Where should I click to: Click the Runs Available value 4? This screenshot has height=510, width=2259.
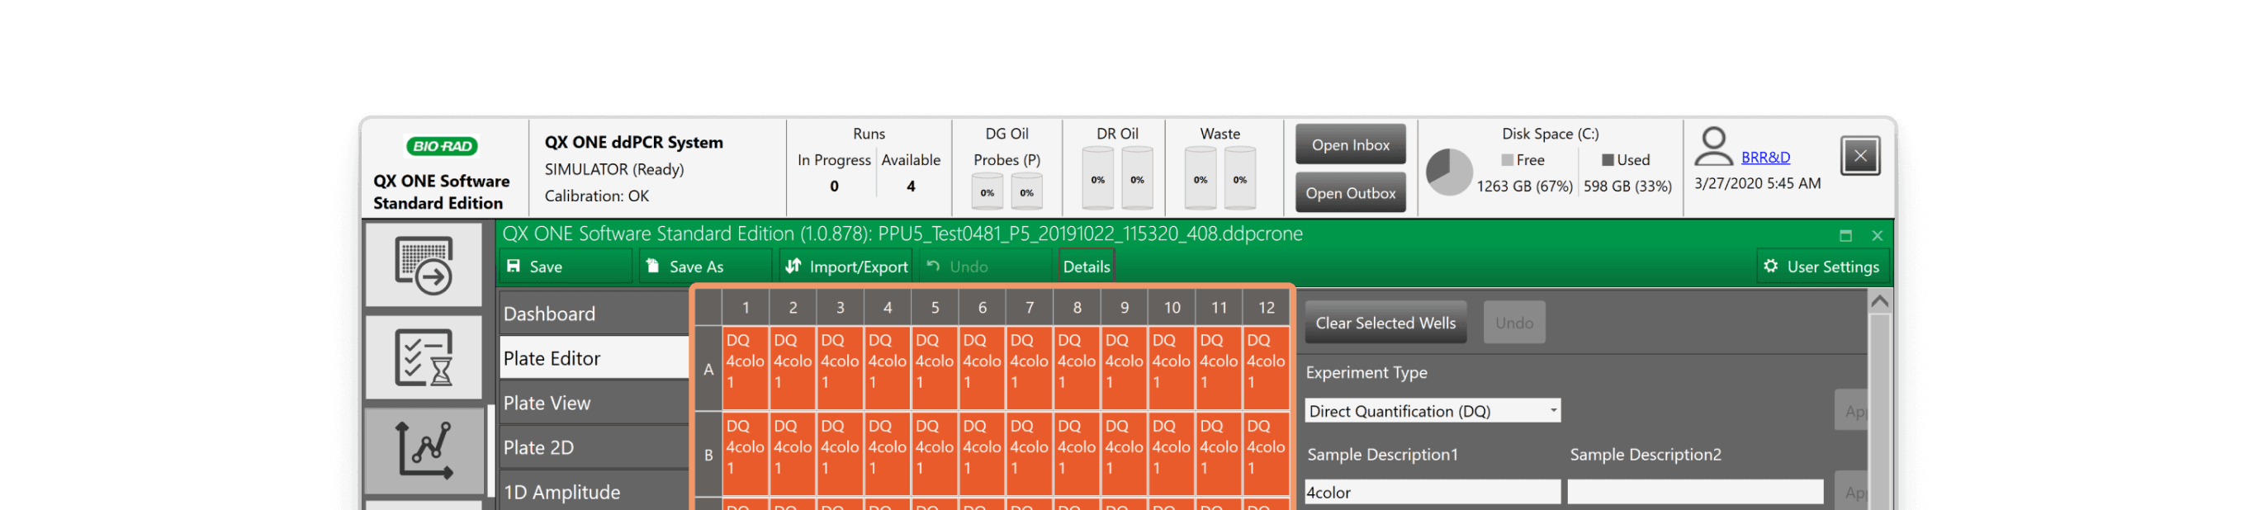[x=910, y=186]
